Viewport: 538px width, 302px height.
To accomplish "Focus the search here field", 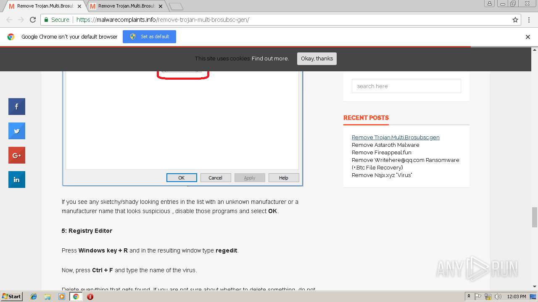I will [x=406, y=86].
